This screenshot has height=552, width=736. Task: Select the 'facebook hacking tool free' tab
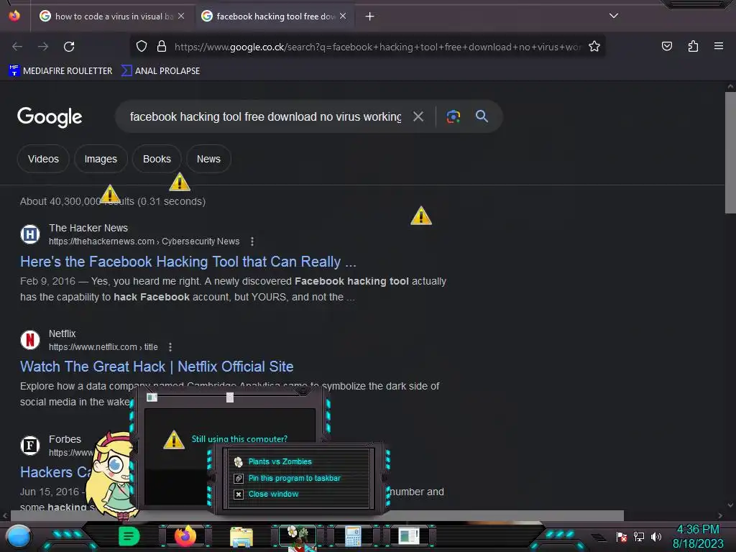pos(275,17)
